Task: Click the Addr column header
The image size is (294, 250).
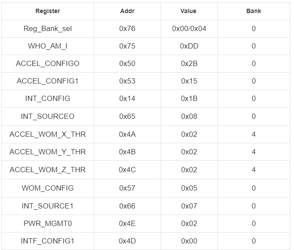Action: pyautogui.click(x=127, y=11)
